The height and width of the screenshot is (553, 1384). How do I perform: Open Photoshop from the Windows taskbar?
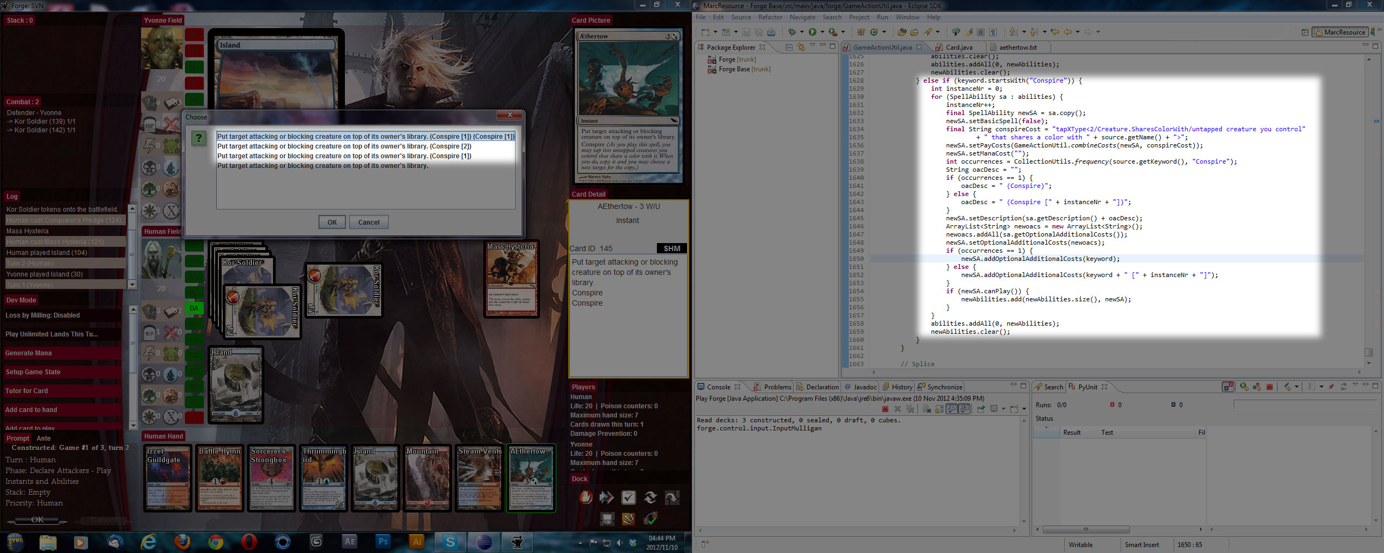tap(383, 542)
